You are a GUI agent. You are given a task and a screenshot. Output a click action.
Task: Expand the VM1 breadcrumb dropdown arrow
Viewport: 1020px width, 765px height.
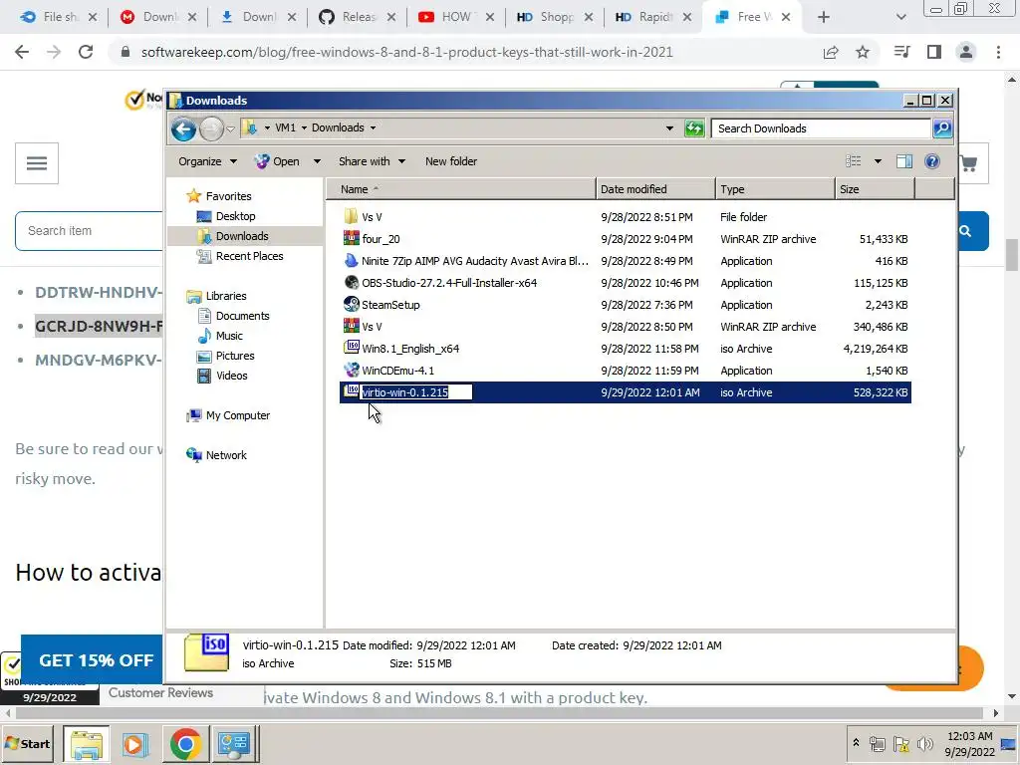[x=304, y=127]
